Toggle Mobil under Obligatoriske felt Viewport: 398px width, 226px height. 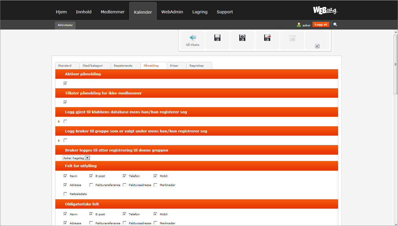[x=155, y=214]
